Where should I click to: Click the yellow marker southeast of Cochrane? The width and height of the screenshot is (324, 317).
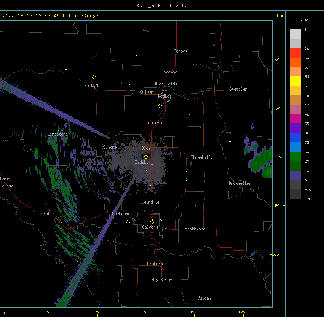pyautogui.click(x=128, y=222)
